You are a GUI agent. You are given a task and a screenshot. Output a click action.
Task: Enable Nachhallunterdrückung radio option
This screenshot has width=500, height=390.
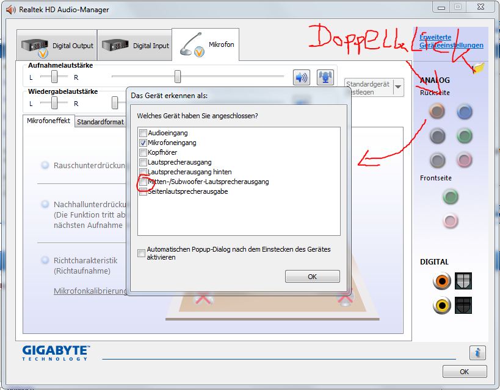click(45, 204)
